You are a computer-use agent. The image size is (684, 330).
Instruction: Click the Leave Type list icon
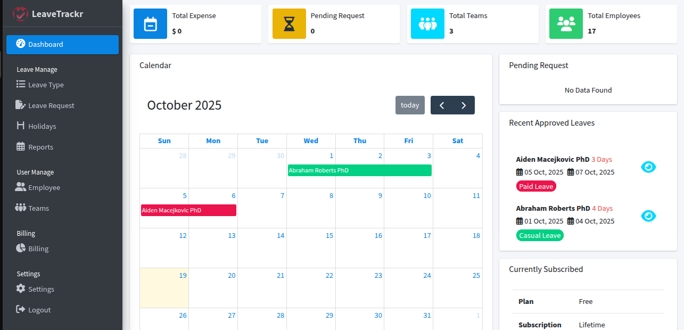[21, 84]
